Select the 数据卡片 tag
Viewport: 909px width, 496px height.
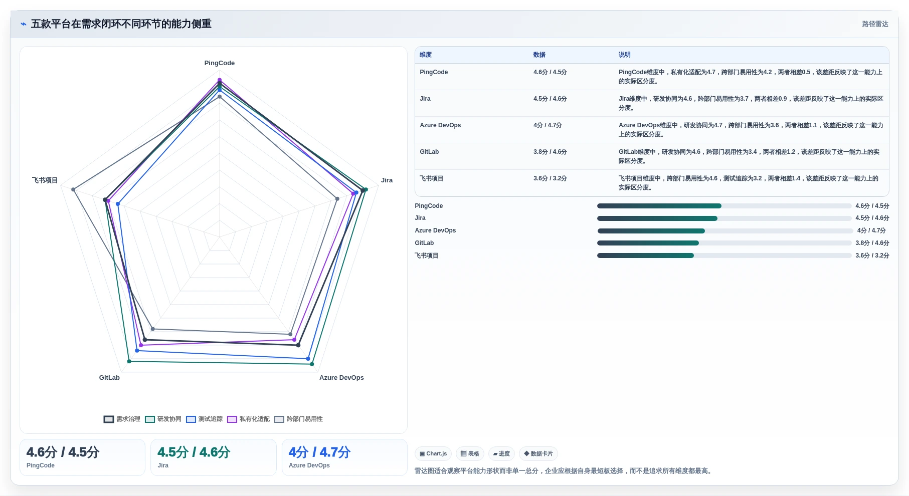pyautogui.click(x=538, y=454)
